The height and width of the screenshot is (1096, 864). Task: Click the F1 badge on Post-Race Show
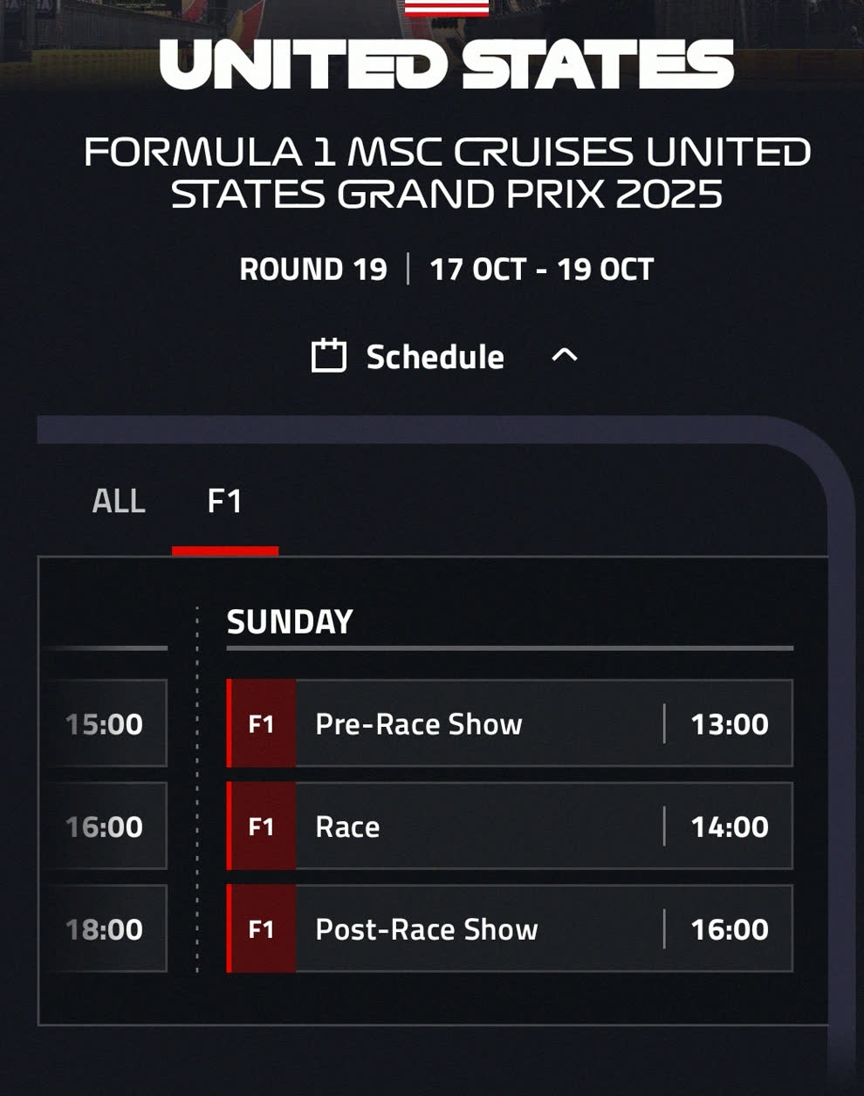[262, 929]
